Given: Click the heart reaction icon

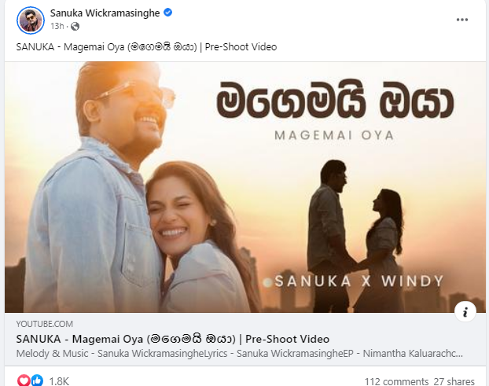Looking at the screenshot, I should pos(24,380).
